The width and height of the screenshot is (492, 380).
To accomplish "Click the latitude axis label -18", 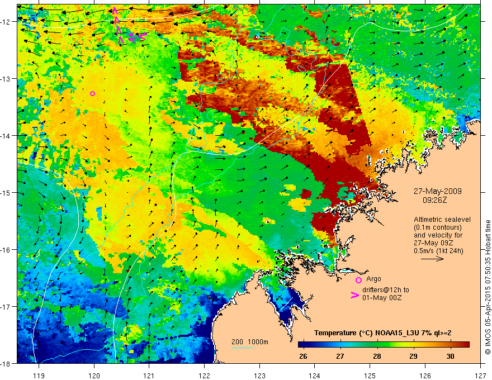I will coord(6,364).
